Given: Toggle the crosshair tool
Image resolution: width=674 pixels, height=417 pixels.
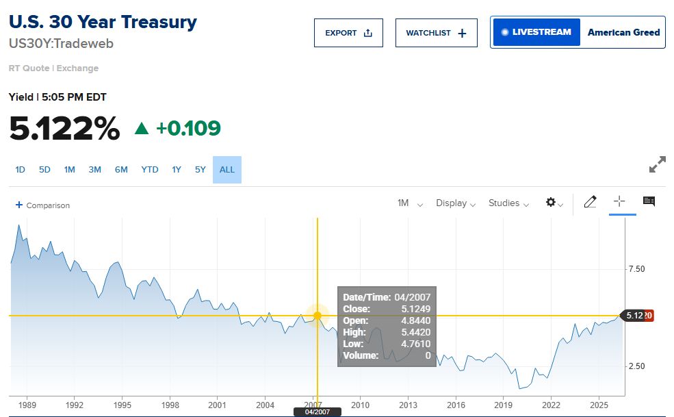Looking at the screenshot, I should 619,201.
